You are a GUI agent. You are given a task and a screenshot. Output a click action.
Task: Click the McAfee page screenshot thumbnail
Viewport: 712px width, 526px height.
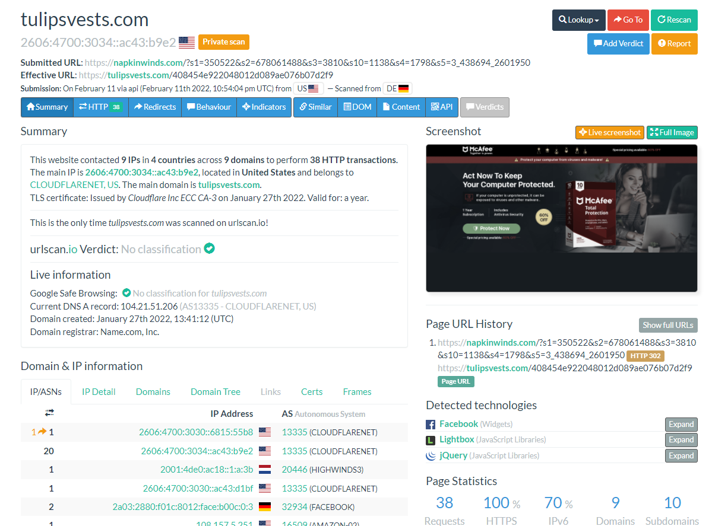click(x=561, y=218)
